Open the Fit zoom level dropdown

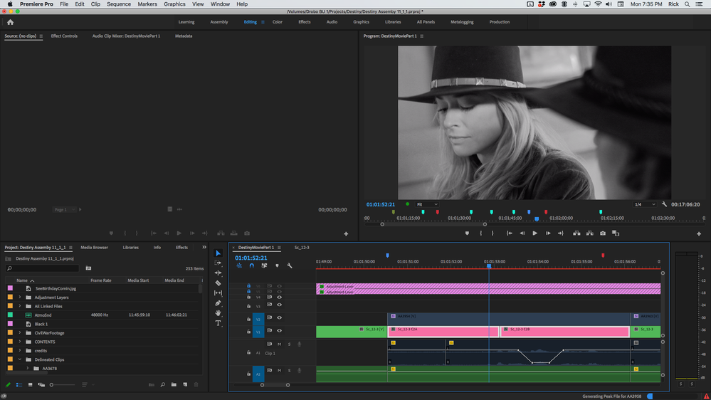[428, 204]
